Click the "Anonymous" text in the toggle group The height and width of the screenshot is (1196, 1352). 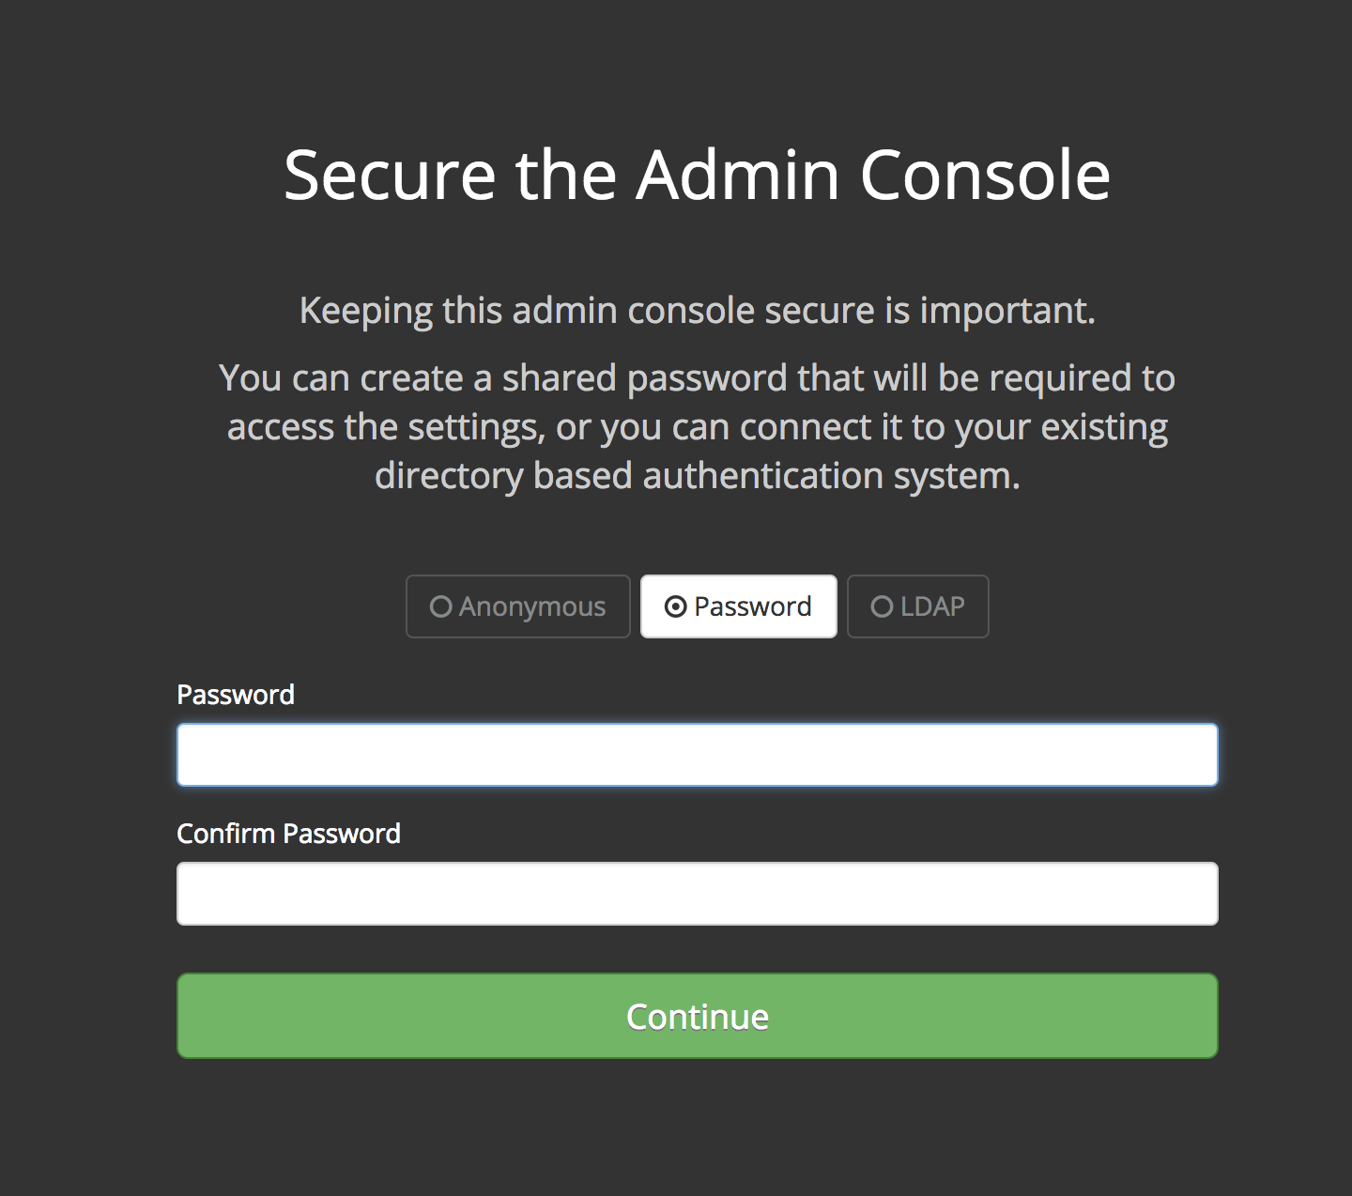532,607
